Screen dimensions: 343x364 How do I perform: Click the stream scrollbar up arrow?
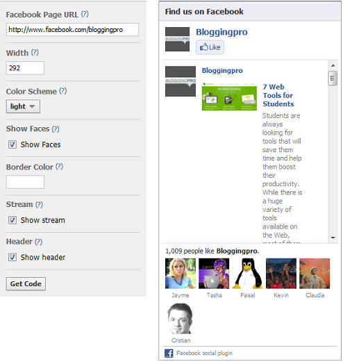point(333,65)
